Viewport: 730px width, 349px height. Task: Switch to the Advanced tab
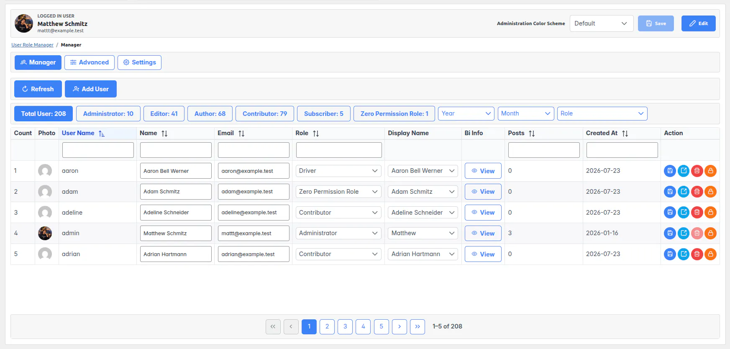click(x=90, y=62)
